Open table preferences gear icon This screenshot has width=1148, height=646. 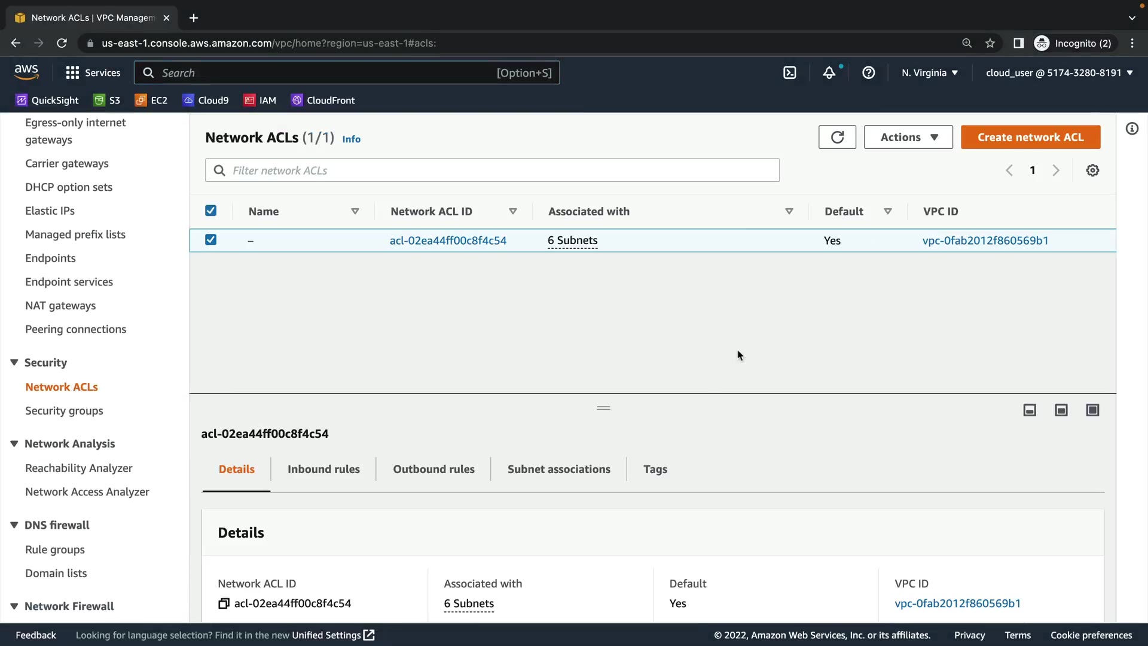pyautogui.click(x=1092, y=170)
